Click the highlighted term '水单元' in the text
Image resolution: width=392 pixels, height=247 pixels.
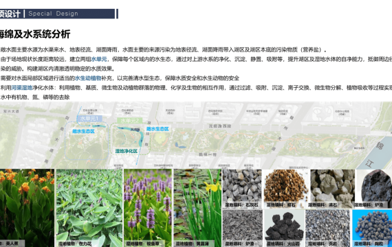[x=99, y=59]
